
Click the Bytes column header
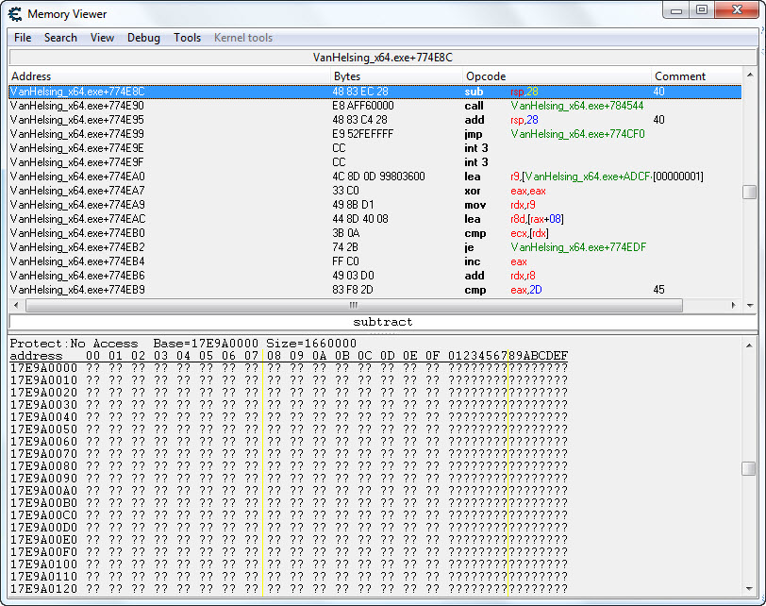(347, 76)
